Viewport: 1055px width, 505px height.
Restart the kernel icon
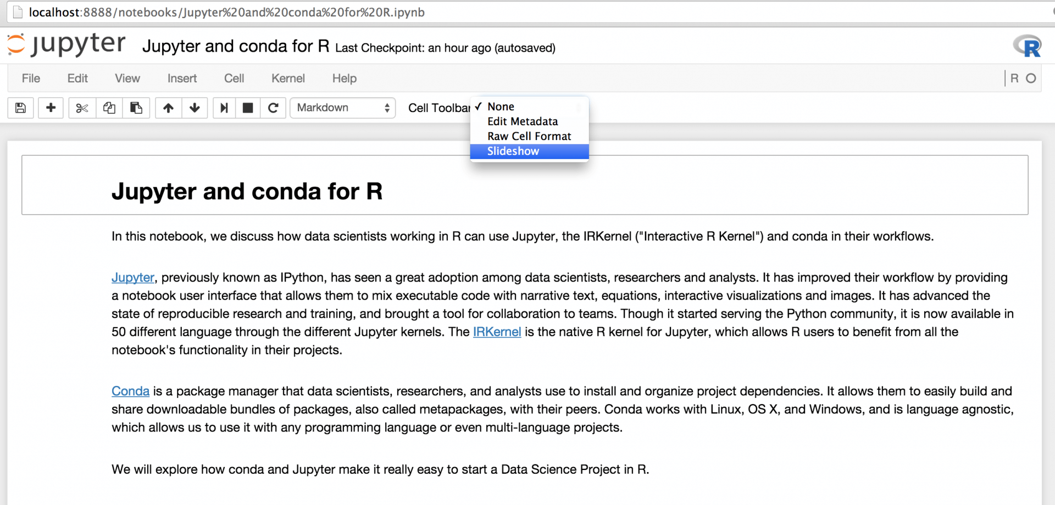coord(273,108)
